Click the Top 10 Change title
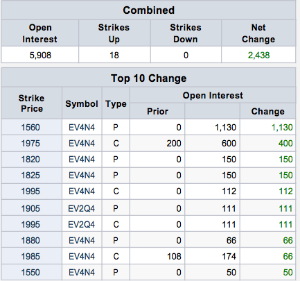 point(148,78)
